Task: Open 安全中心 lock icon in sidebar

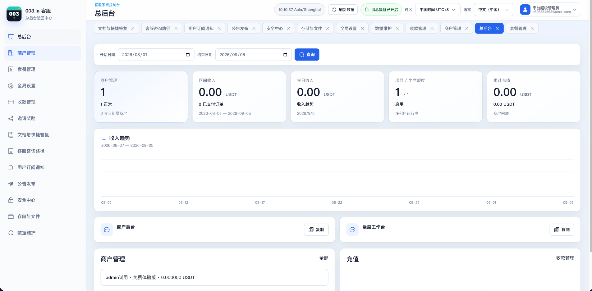Action: click(x=11, y=200)
